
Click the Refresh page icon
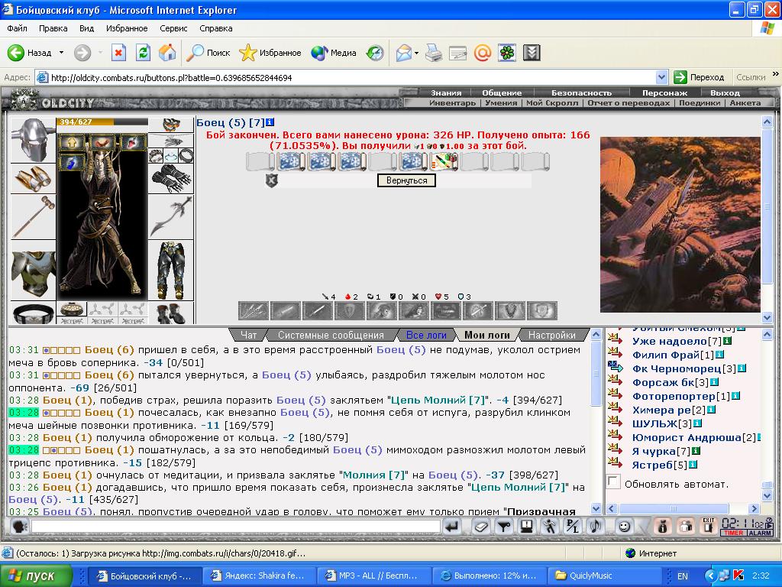143,53
